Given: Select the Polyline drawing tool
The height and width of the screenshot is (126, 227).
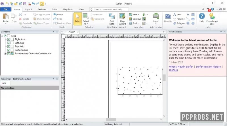Looking at the screenshot, I should coord(179,19).
